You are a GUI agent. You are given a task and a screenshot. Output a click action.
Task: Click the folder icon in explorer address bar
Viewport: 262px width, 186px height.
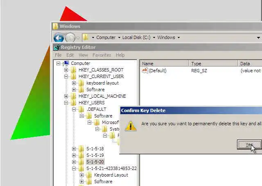[x=86, y=37]
